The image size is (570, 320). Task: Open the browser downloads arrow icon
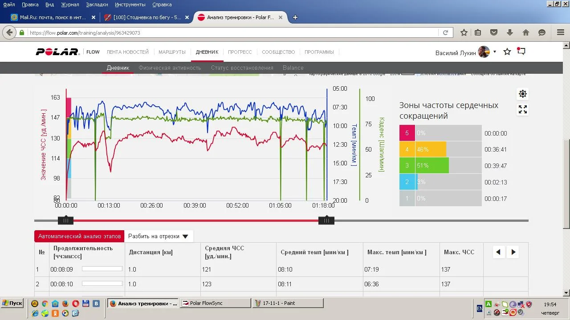click(x=510, y=32)
